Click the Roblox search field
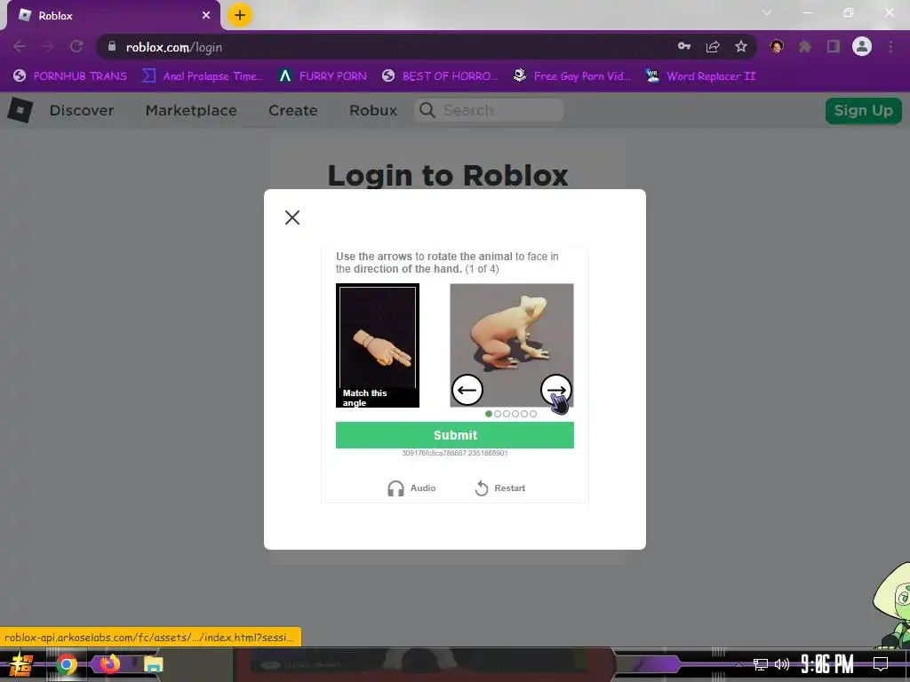Image resolution: width=910 pixels, height=682 pixels. [x=489, y=110]
